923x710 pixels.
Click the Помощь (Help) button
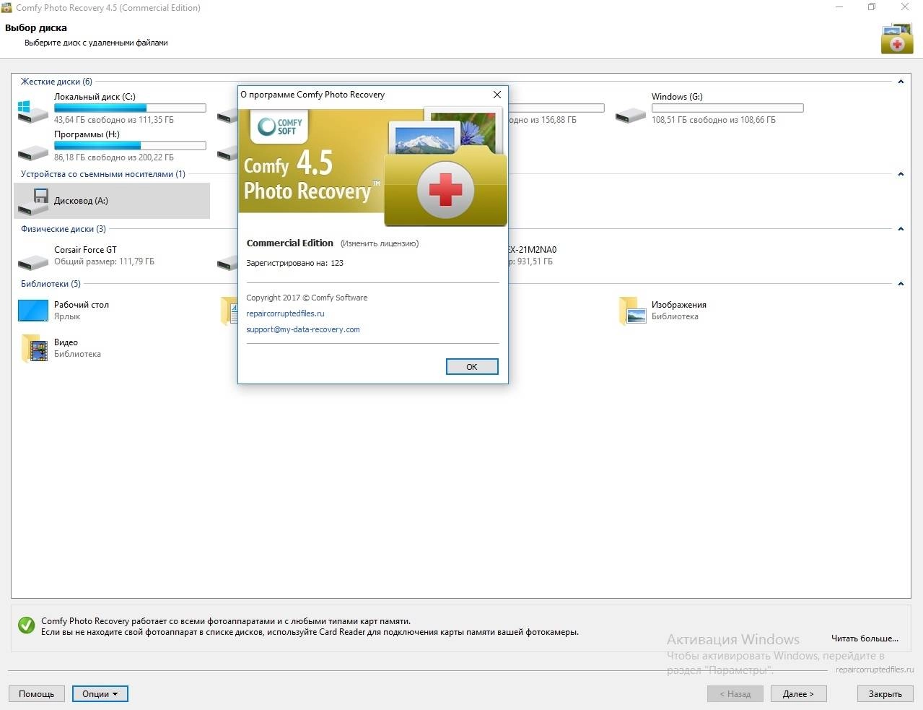click(36, 694)
